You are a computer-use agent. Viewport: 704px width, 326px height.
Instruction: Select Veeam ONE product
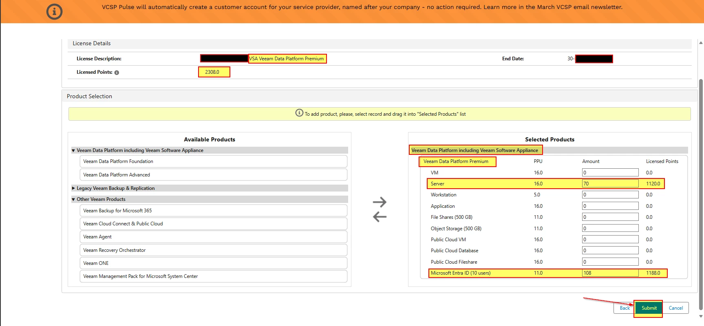click(214, 263)
